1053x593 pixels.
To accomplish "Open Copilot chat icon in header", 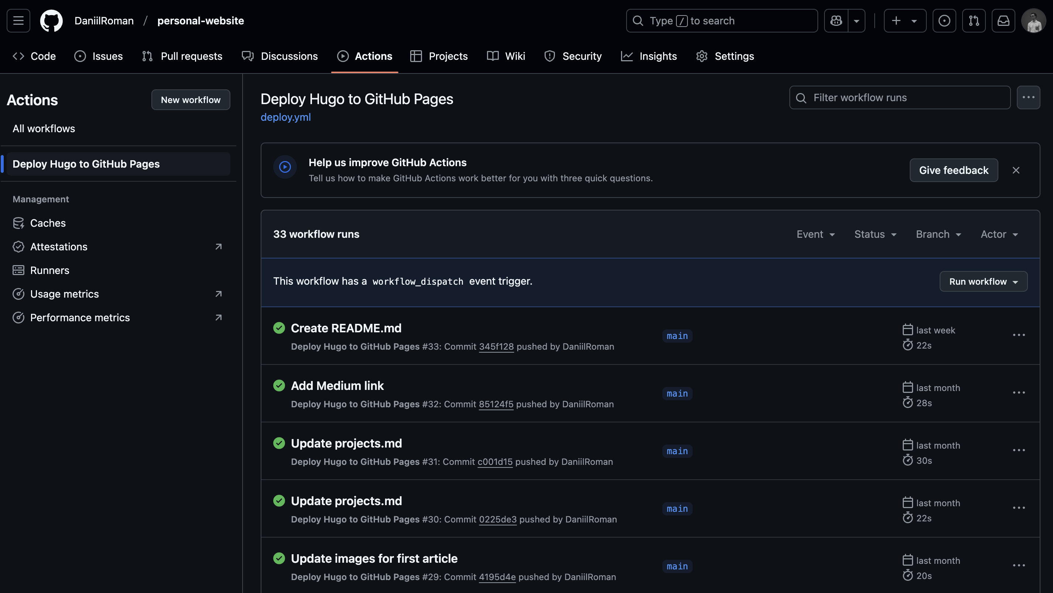I will click(x=836, y=20).
